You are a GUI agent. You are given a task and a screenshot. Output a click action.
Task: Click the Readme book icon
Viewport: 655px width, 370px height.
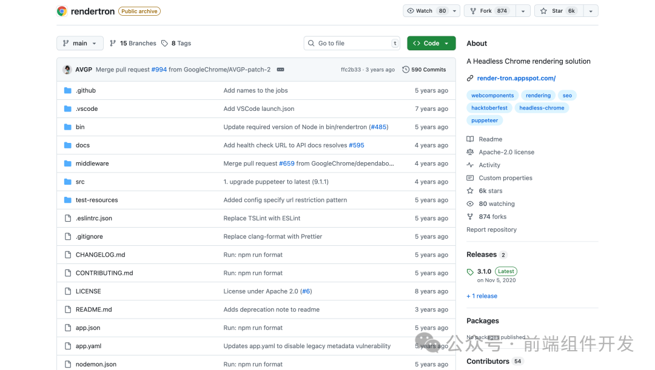tap(470, 139)
